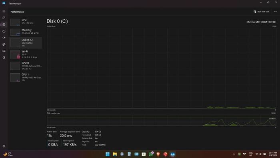The image size is (280, 158).
Task: Click Run new task button
Action: tap(261, 12)
